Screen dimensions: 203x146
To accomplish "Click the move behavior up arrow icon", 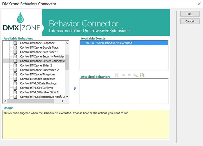I will point(123,75).
